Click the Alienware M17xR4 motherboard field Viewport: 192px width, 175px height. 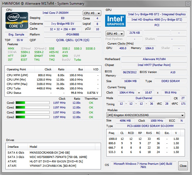(154, 59)
